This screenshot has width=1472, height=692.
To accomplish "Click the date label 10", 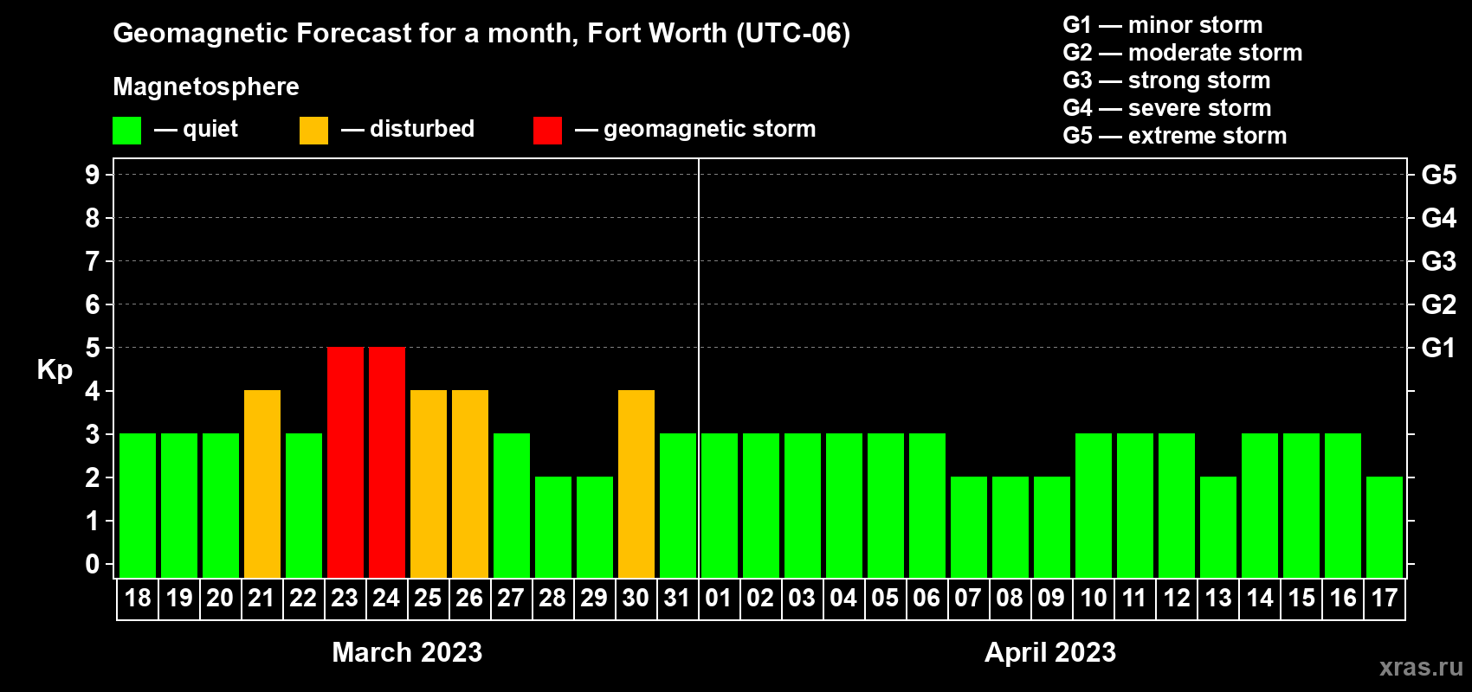I will coord(1094,598).
